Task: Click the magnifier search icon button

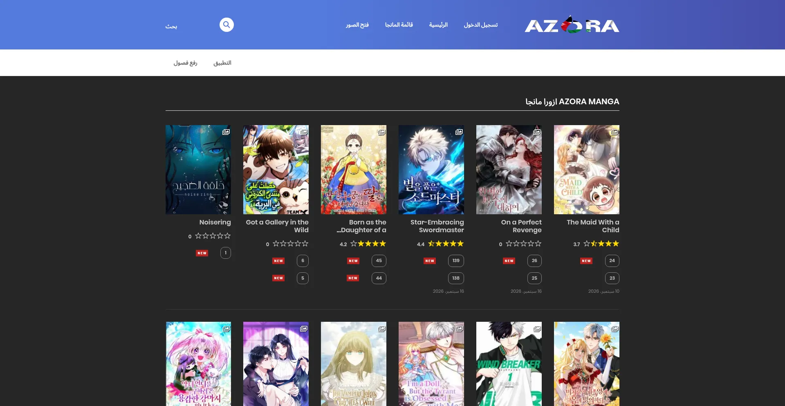Action: click(x=227, y=25)
